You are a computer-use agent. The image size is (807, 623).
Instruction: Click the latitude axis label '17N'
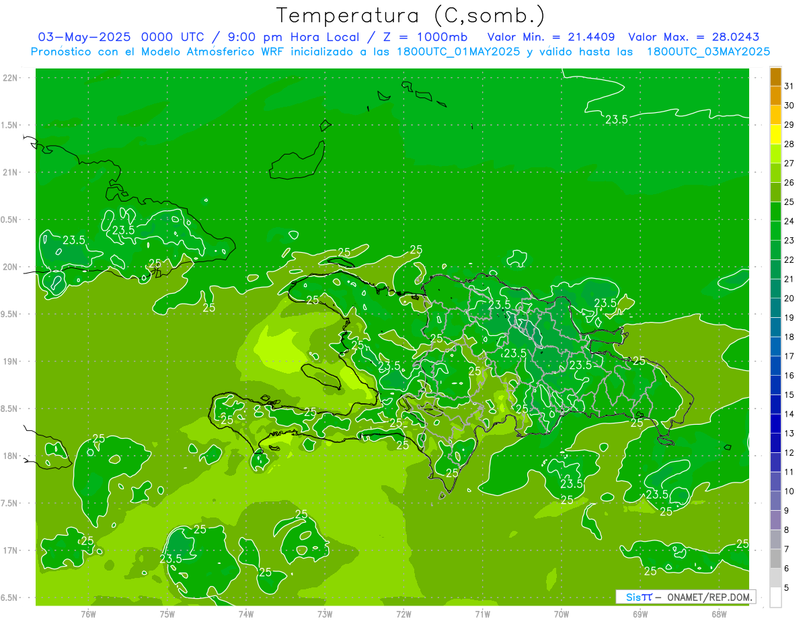10,551
